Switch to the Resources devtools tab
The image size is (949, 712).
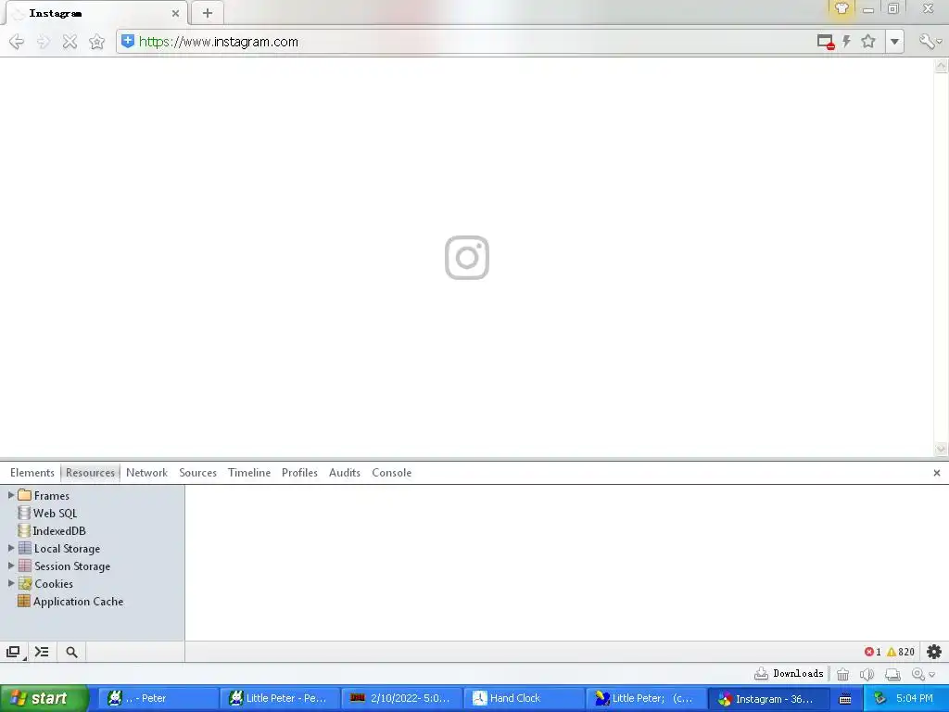point(90,473)
